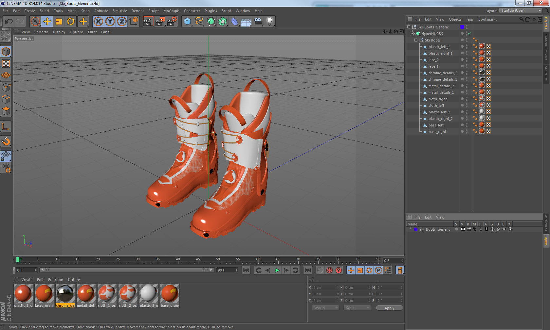Render the active view clapperboard icon
The image size is (550, 330).
click(148, 22)
